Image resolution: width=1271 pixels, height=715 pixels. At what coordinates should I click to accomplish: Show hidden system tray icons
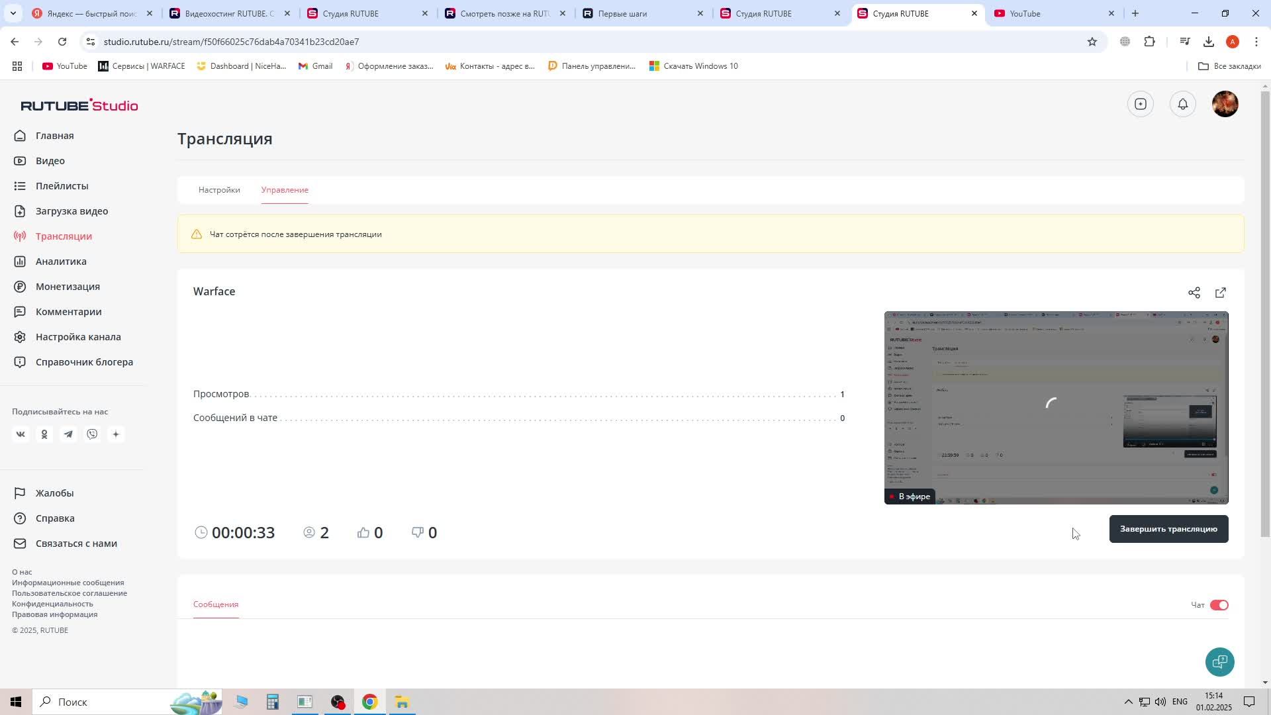(x=1127, y=702)
